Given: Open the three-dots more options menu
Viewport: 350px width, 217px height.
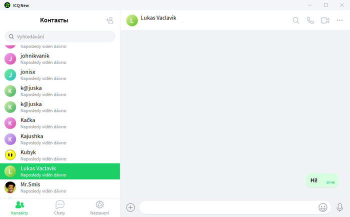Looking at the screenshot, I should point(339,20).
